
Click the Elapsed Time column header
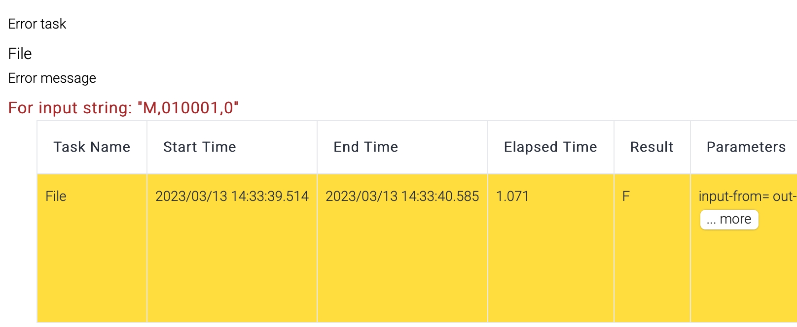(x=550, y=147)
